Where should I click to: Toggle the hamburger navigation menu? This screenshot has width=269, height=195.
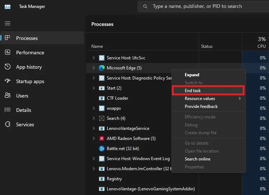point(8,23)
